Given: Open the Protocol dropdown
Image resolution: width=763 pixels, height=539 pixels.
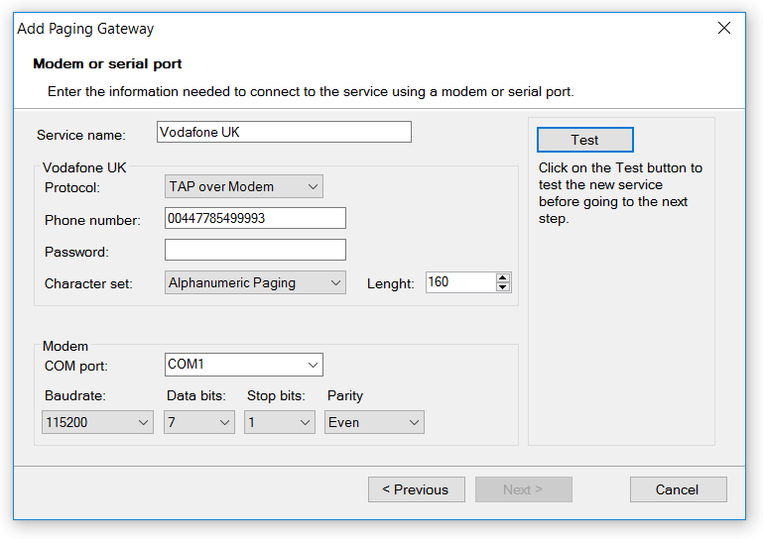Looking at the screenshot, I should point(244,186).
